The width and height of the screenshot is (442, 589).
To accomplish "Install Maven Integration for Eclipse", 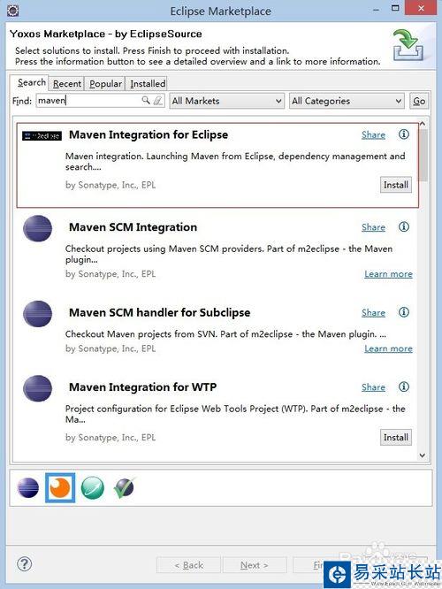I will coord(396,185).
